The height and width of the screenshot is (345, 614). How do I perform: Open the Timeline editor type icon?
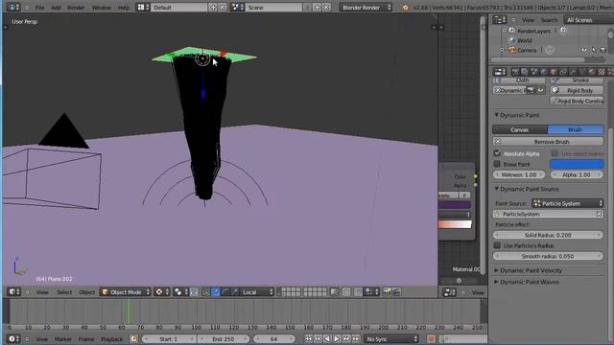click(x=13, y=338)
